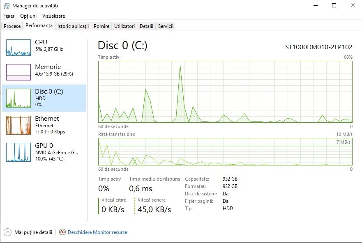362x243 pixels.
Task: Switch to the Detalii tab
Action: (x=146, y=26)
